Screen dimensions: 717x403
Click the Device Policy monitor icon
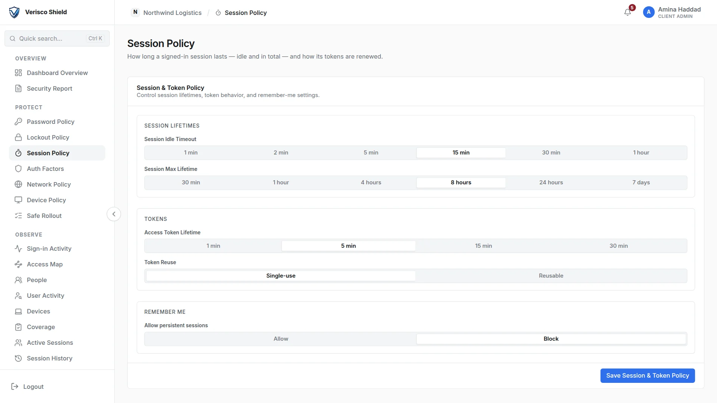[x=18, y=200]
